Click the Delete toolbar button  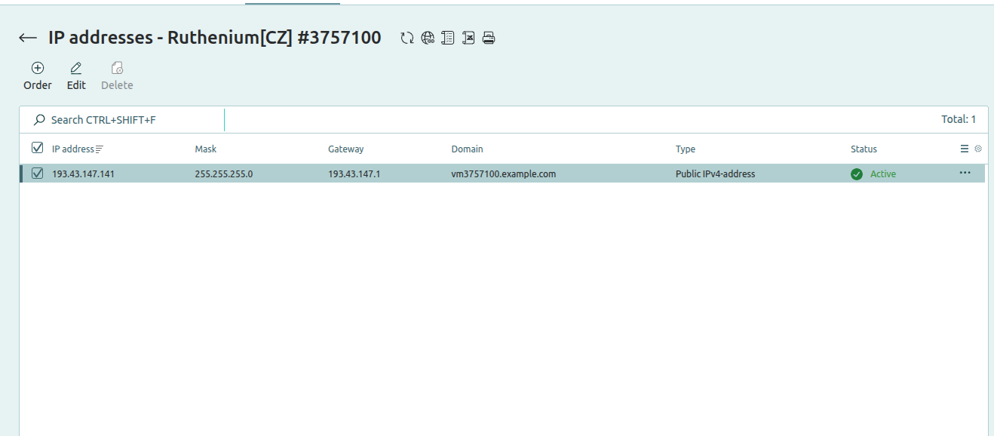117,75
